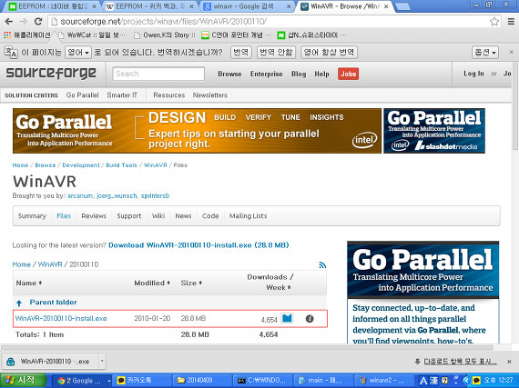Open the Browse menu in the SourceForge header
Viewport: 519px width, 388px height.
coord(229,74)
